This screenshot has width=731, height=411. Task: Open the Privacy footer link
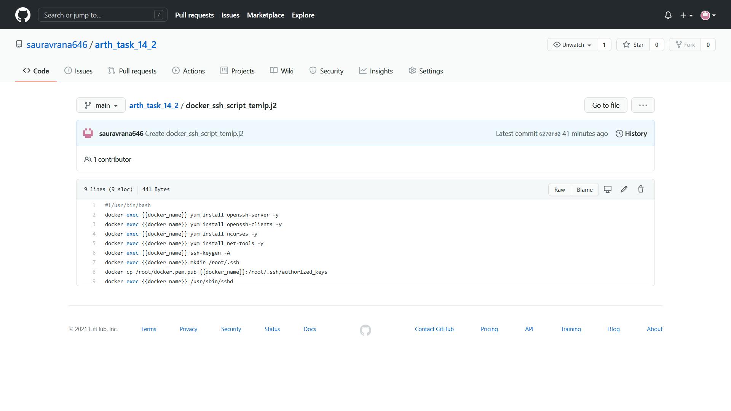[188, 329]
